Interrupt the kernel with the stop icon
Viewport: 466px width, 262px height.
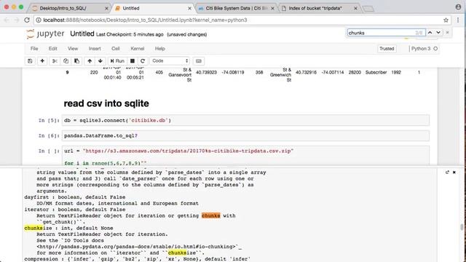pyautogui.click(x=133, y=61)
